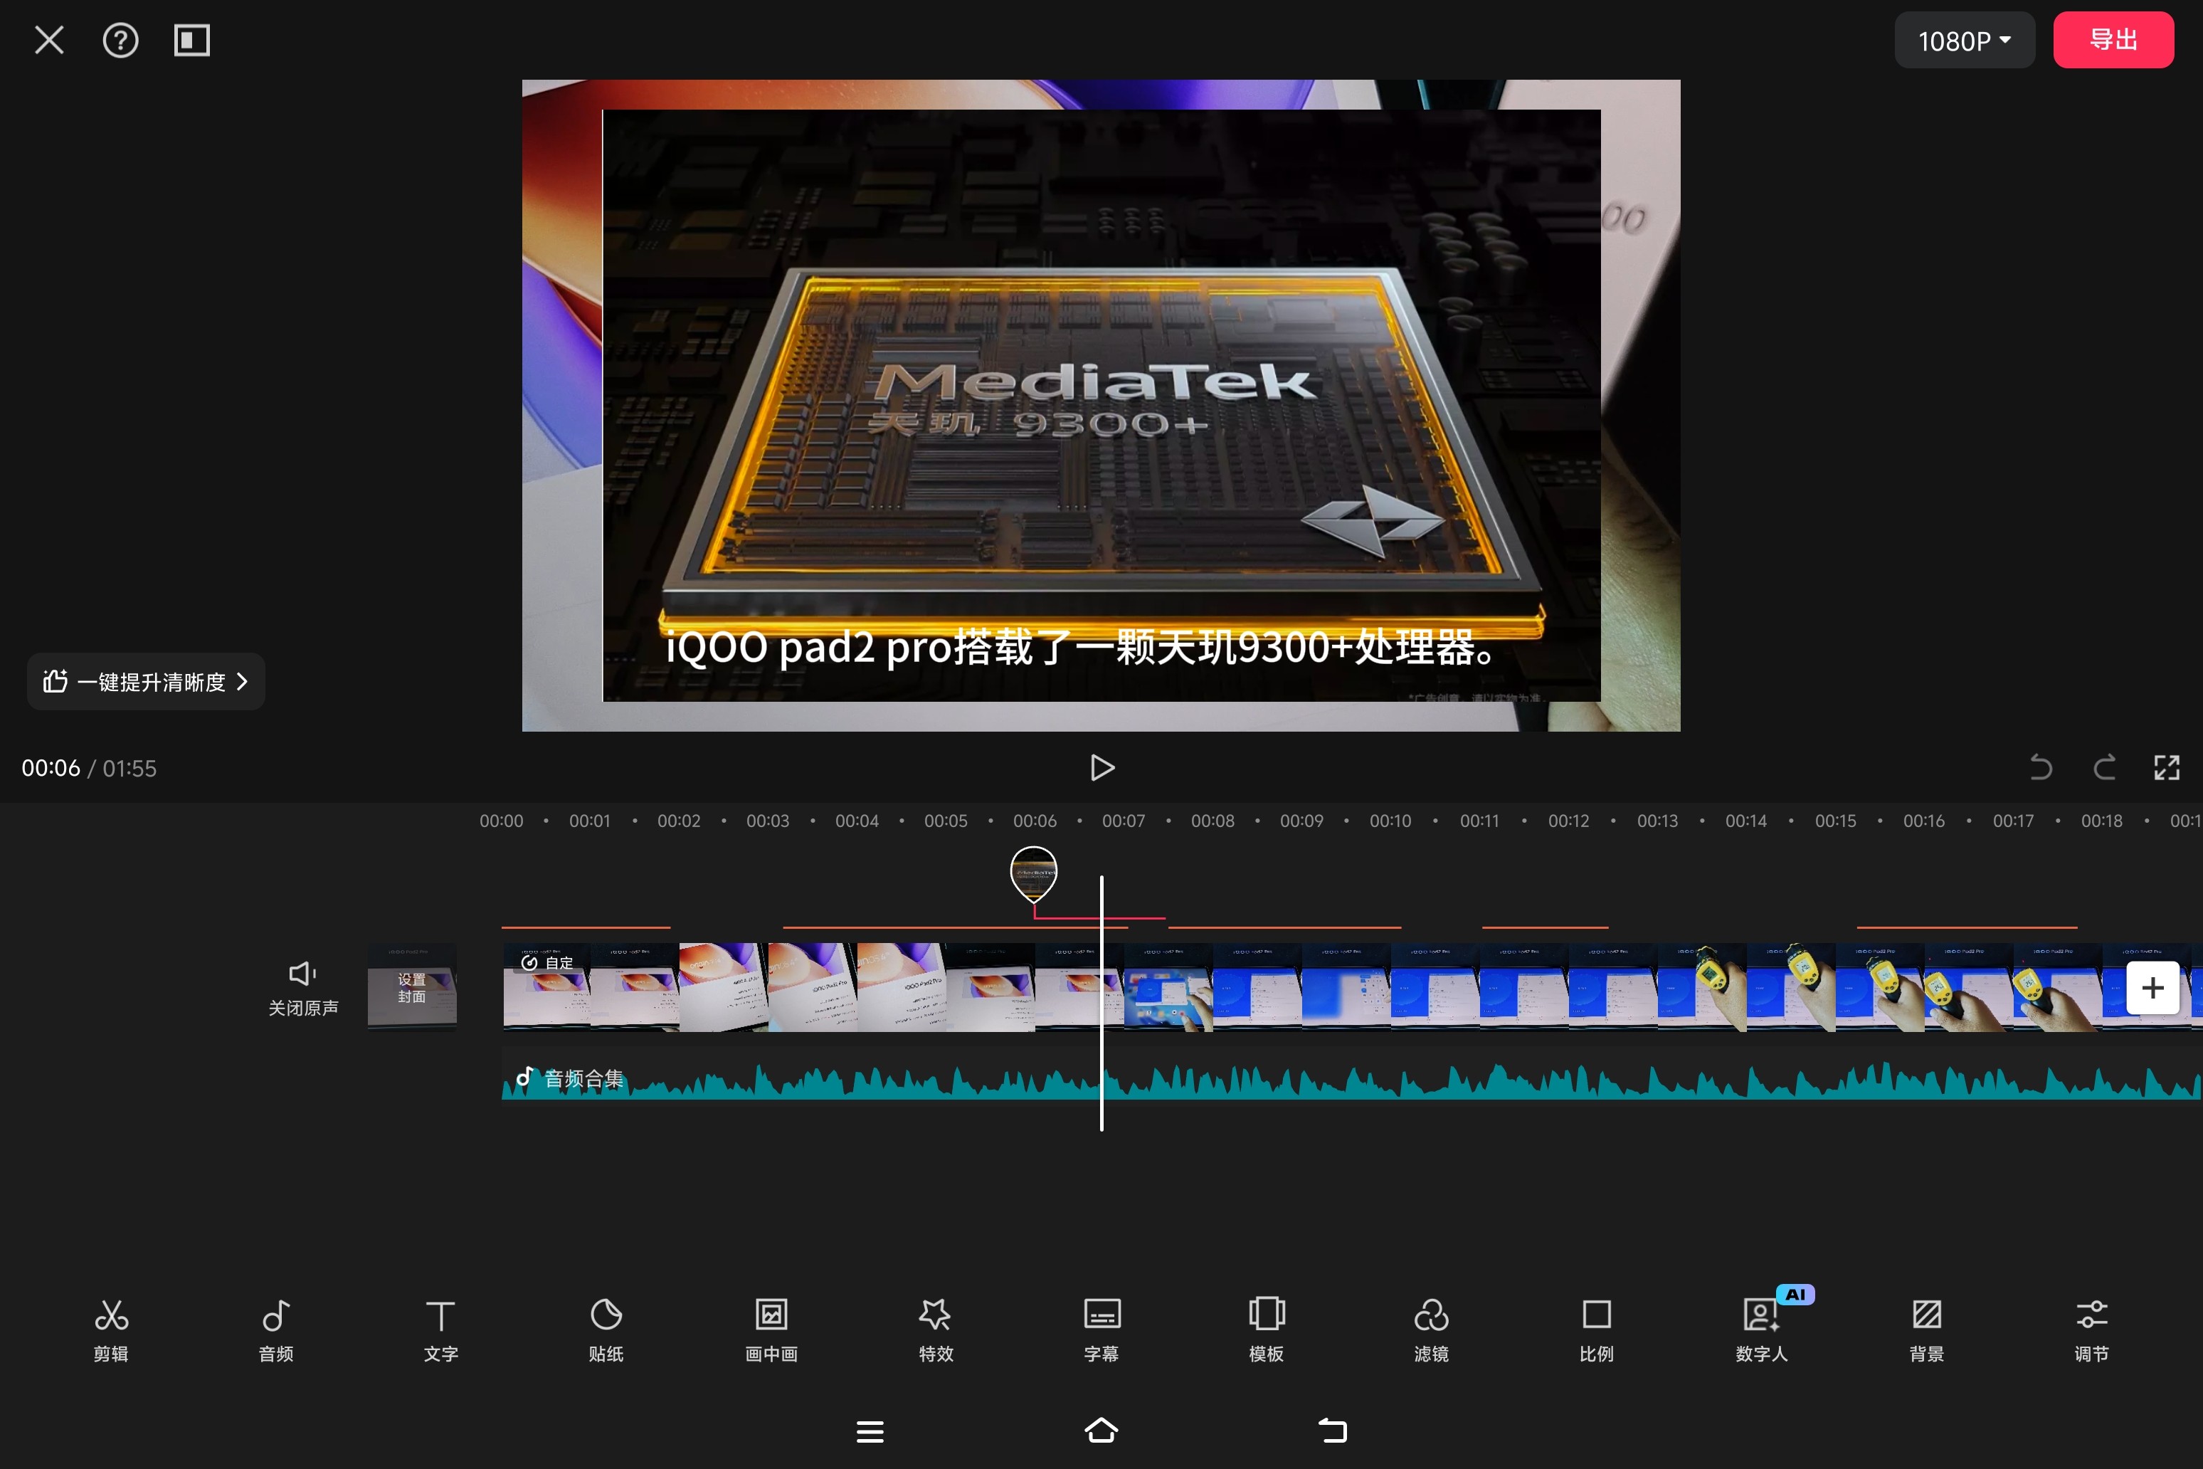The image size is (2203, 1469).
Task: Redo the last edit
Action: coord(2103,767)
